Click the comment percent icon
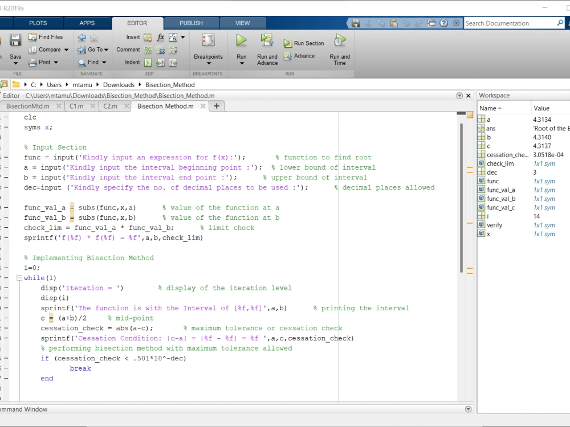The image size is (570, 427). pyautogui.click(x=148, y=50)
